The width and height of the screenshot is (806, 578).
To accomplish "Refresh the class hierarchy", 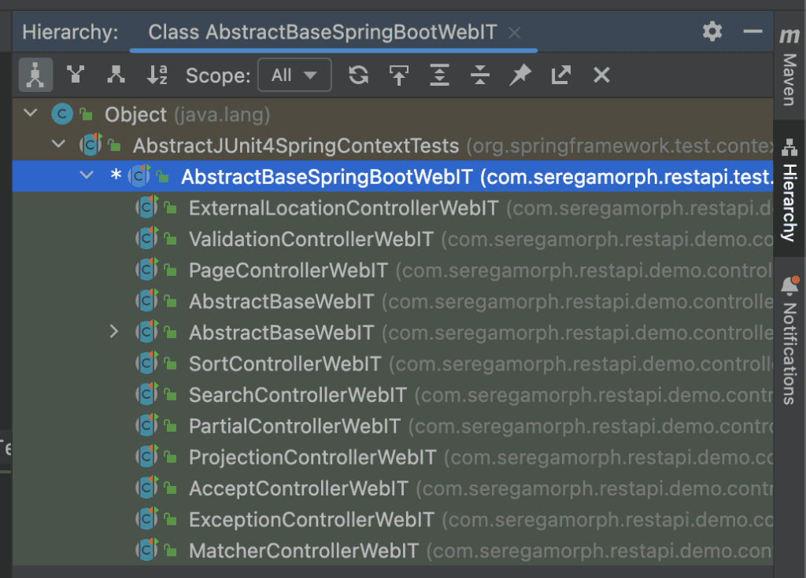I will coord(358,75).
